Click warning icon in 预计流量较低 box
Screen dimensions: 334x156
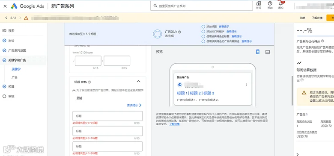(304, 92)
